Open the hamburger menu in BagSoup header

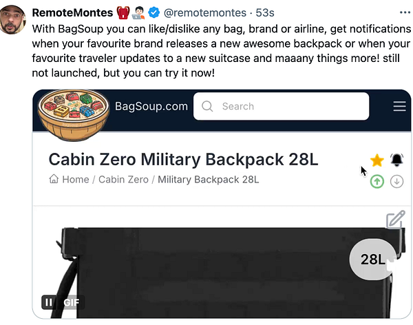coord(399,106)
